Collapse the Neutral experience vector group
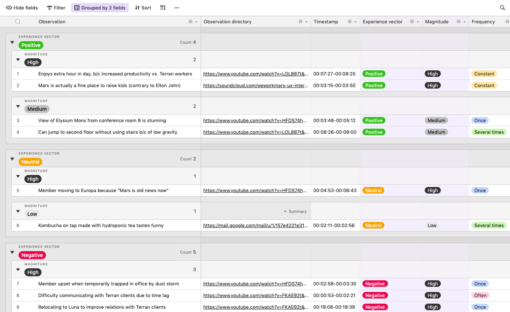Screen dimensions: 510x312 pyautogui.click(x=12, y=159)
